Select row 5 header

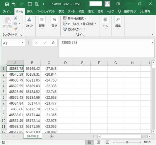point(4,92)
